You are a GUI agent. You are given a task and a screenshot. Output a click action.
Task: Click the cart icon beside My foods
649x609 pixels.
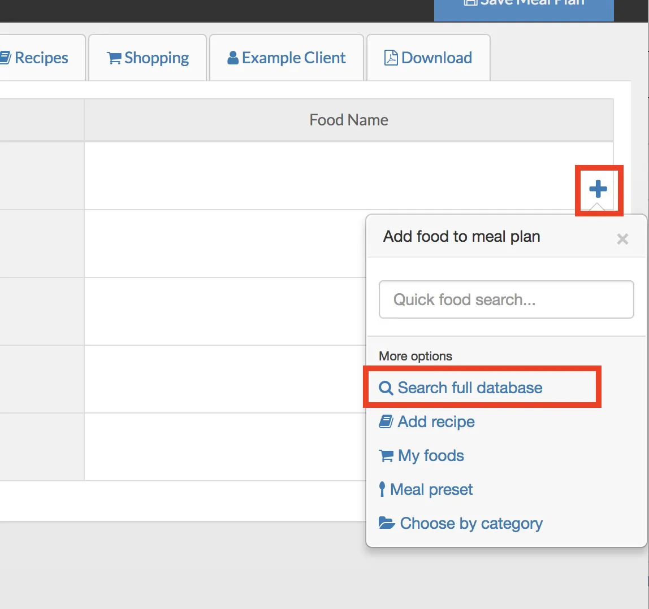coord(387,456)
